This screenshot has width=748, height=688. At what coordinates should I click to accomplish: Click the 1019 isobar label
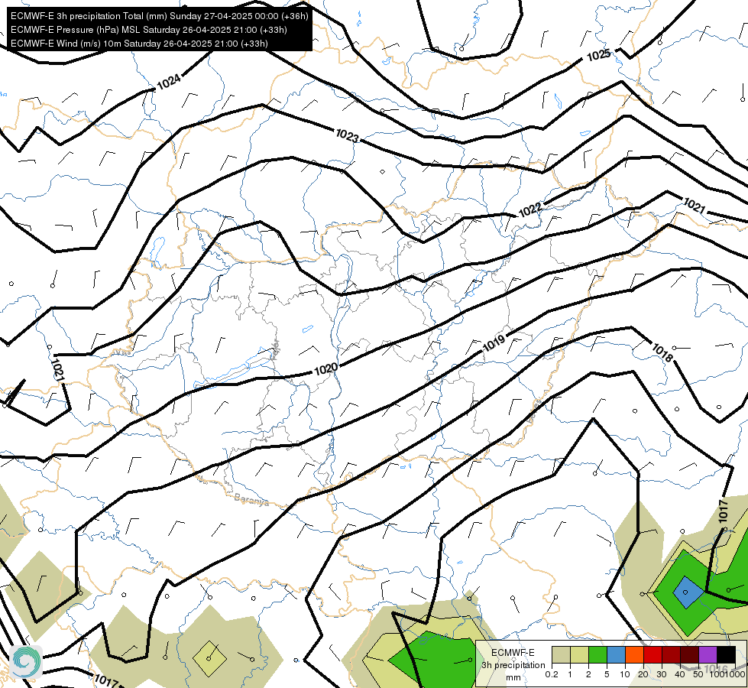point(494,342)
